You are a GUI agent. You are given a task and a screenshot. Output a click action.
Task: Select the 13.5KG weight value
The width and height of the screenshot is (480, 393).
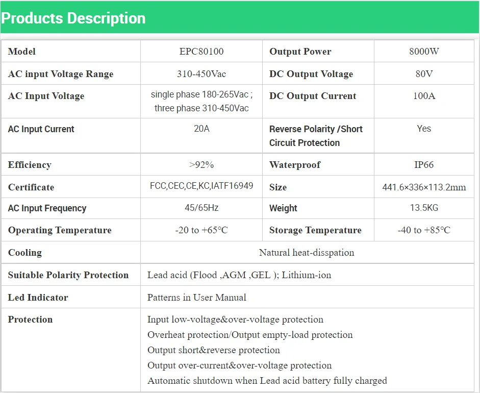click(424, 208)
